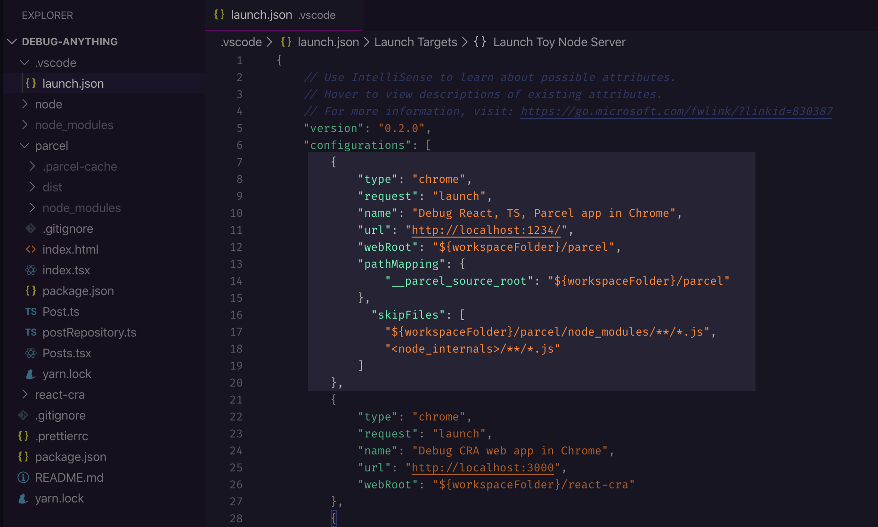Collapse the parcel folder
The image size is (878, 527).
click(x=25, y=146)
